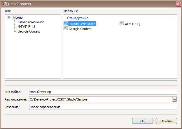Choose the Школа чемпионов template label
The height and width of the screenshot is (129, 182).
point(82,24)
